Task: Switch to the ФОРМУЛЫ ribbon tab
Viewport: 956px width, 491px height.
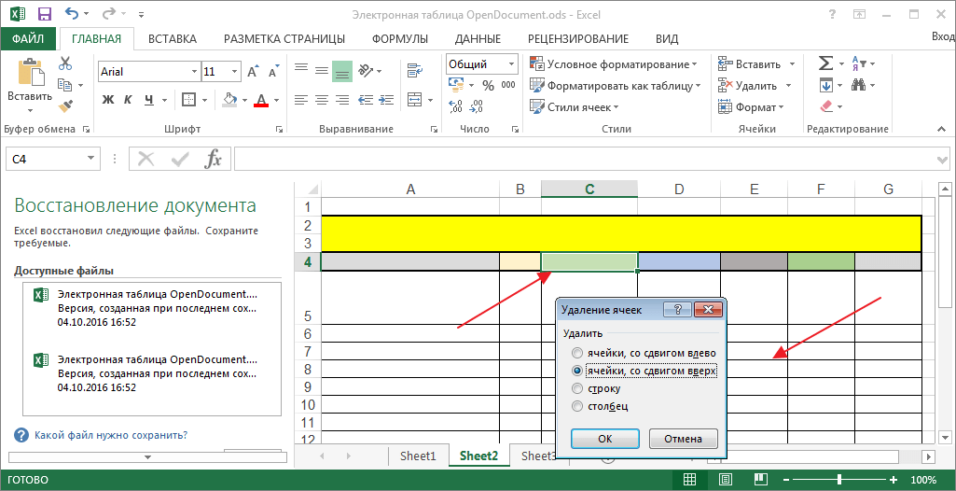Action: (399, 38)
